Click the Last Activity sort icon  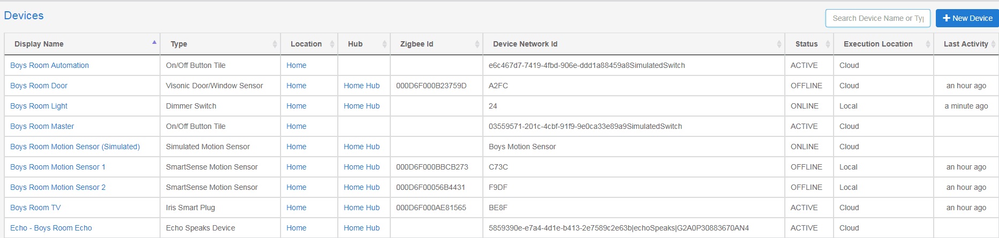pos(994,44)
